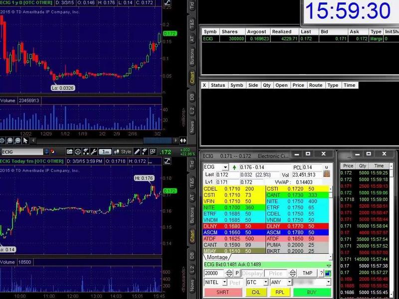Open studies flask icon next to pencil
This screenshot has height=299, width=399.
tap(145, 152)
